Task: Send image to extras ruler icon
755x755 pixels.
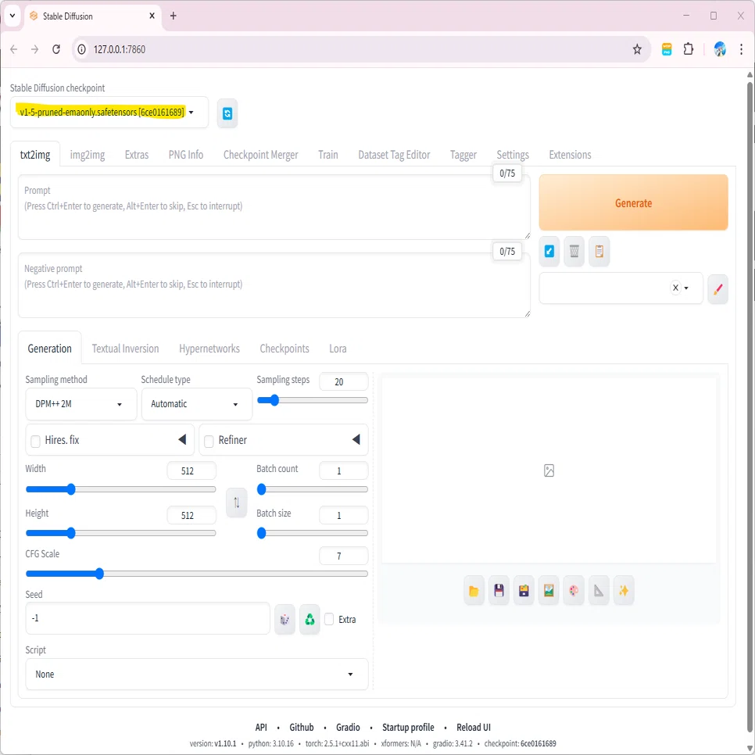Action: tap(599, 590)
